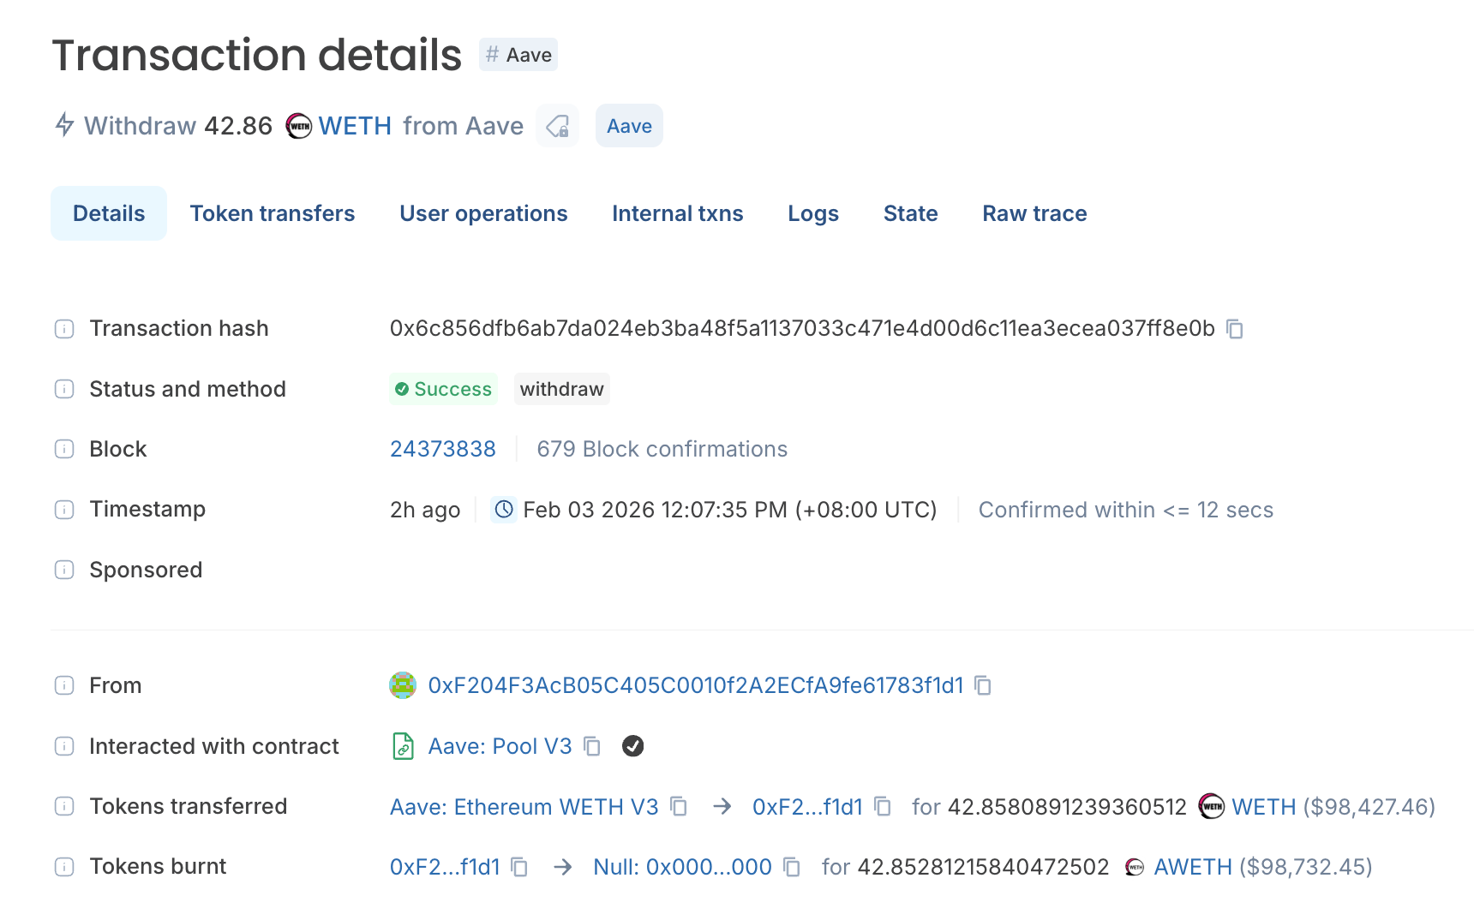Screen dimensions: 1474x920
Task: Copy the From address
Action: point(983,686)
